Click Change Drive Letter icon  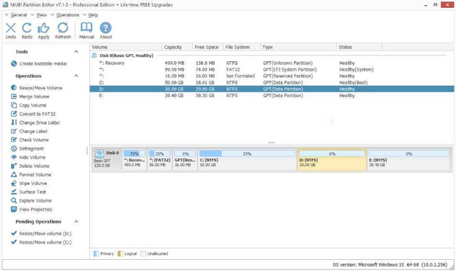click(x=14, y=122)
